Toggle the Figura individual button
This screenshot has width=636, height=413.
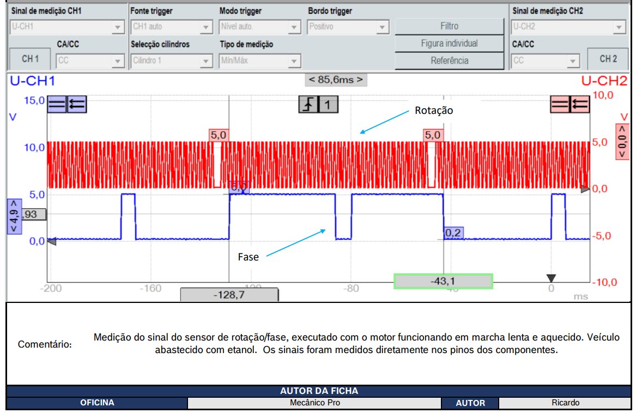click(x=449, y=44)
